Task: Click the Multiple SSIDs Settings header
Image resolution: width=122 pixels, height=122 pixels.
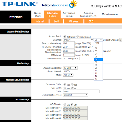Action: click(x=16, y=80)
